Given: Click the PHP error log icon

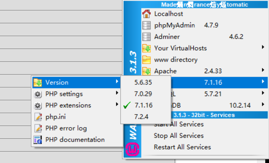Looking at the screenshot, I should [x=38, y=128].
